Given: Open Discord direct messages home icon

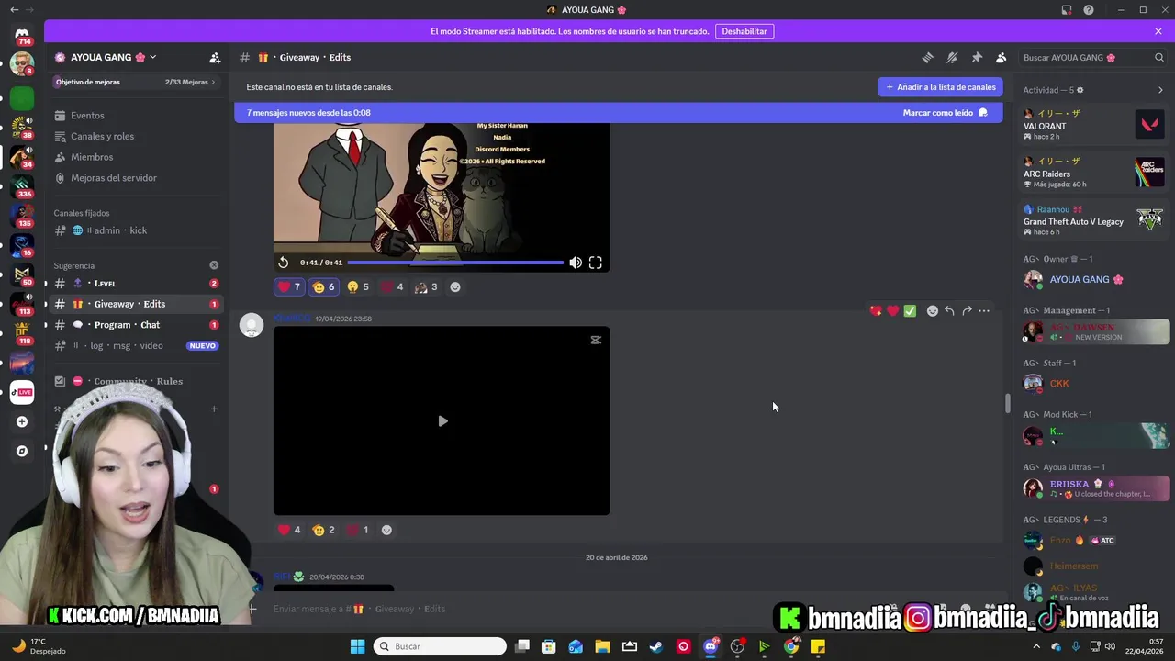Looking at the screenshot, I should click(22, 35).
